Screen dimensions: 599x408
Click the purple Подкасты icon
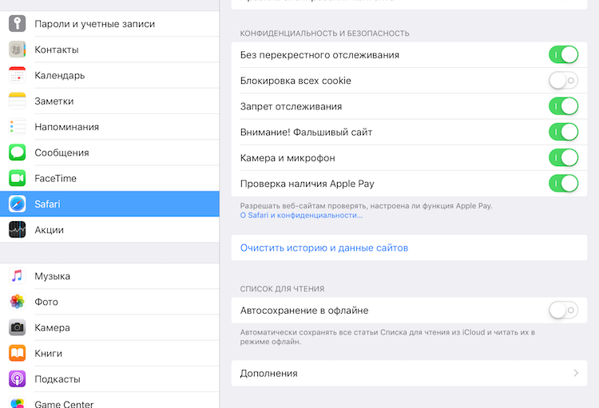click(x=18, y=379)
